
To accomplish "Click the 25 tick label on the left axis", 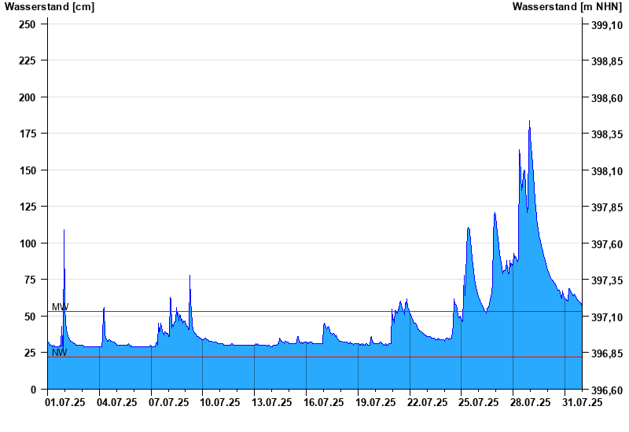I will click(x=30, y=353).
